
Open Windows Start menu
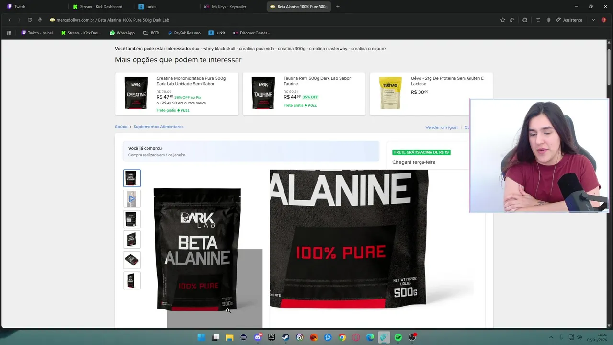202,337
